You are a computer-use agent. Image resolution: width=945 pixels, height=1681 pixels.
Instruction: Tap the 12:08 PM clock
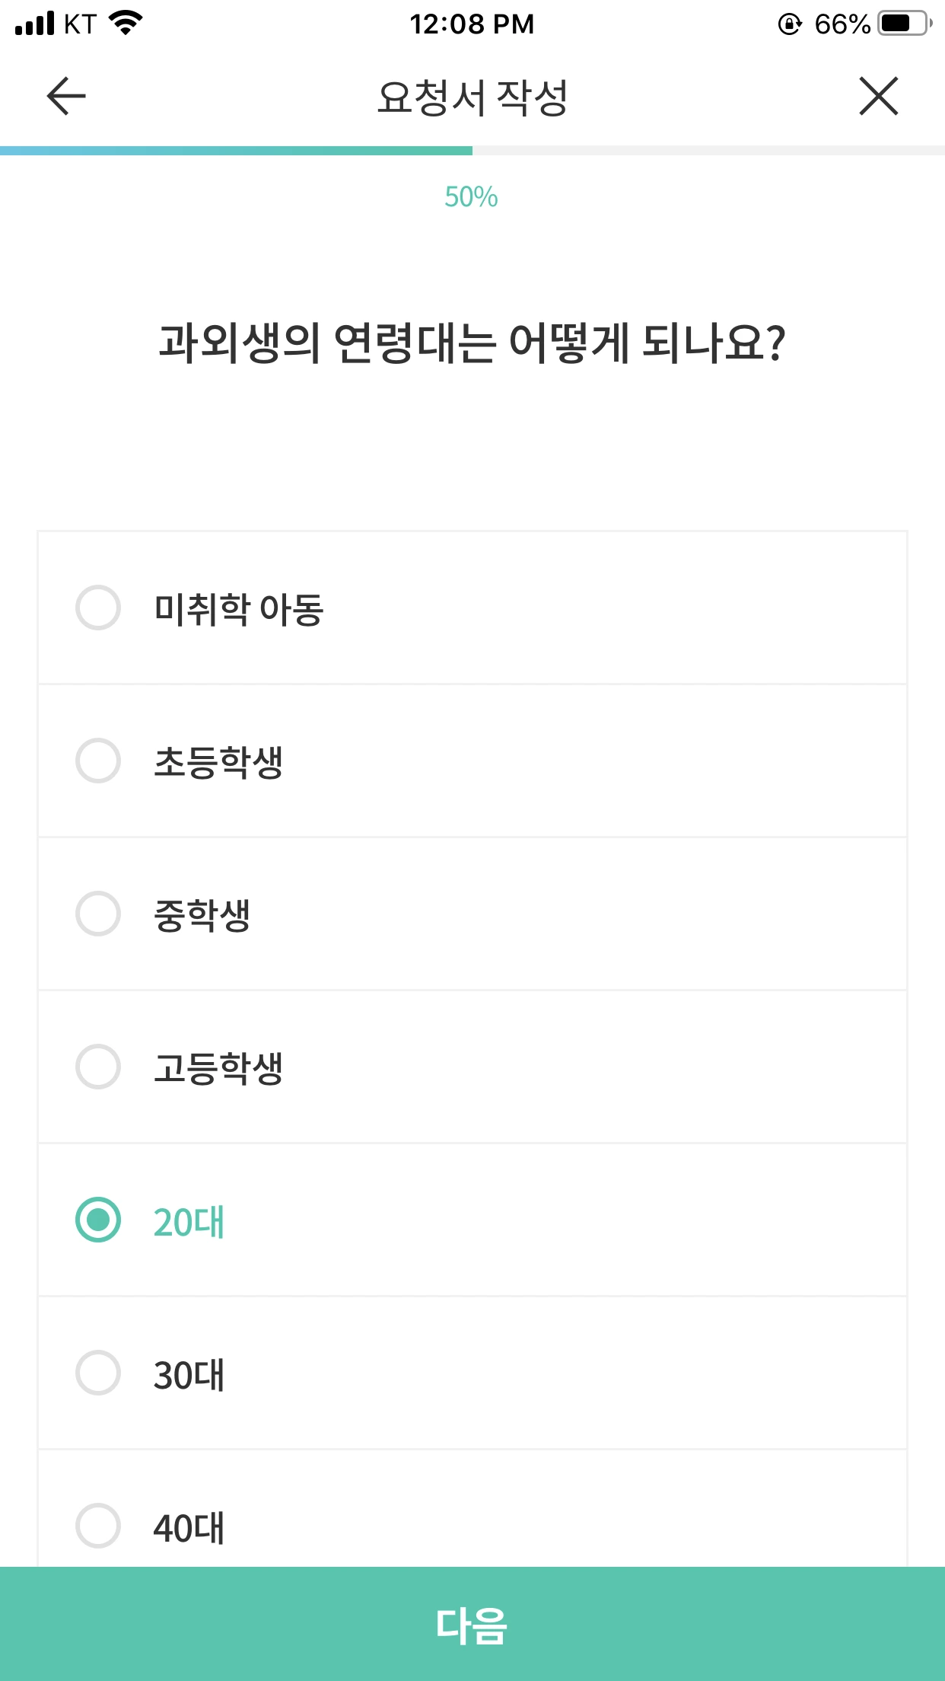(472, 24)
